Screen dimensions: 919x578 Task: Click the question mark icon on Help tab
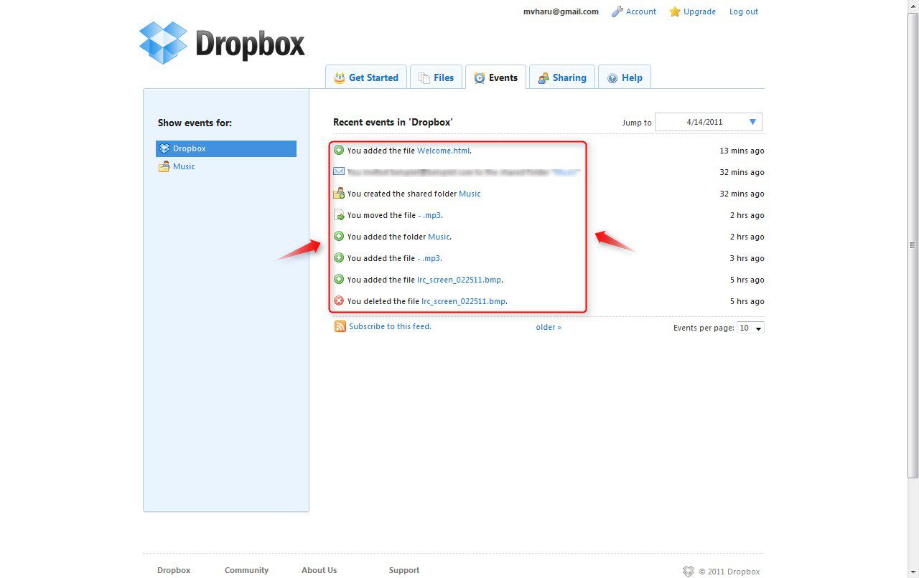[612, 78]
